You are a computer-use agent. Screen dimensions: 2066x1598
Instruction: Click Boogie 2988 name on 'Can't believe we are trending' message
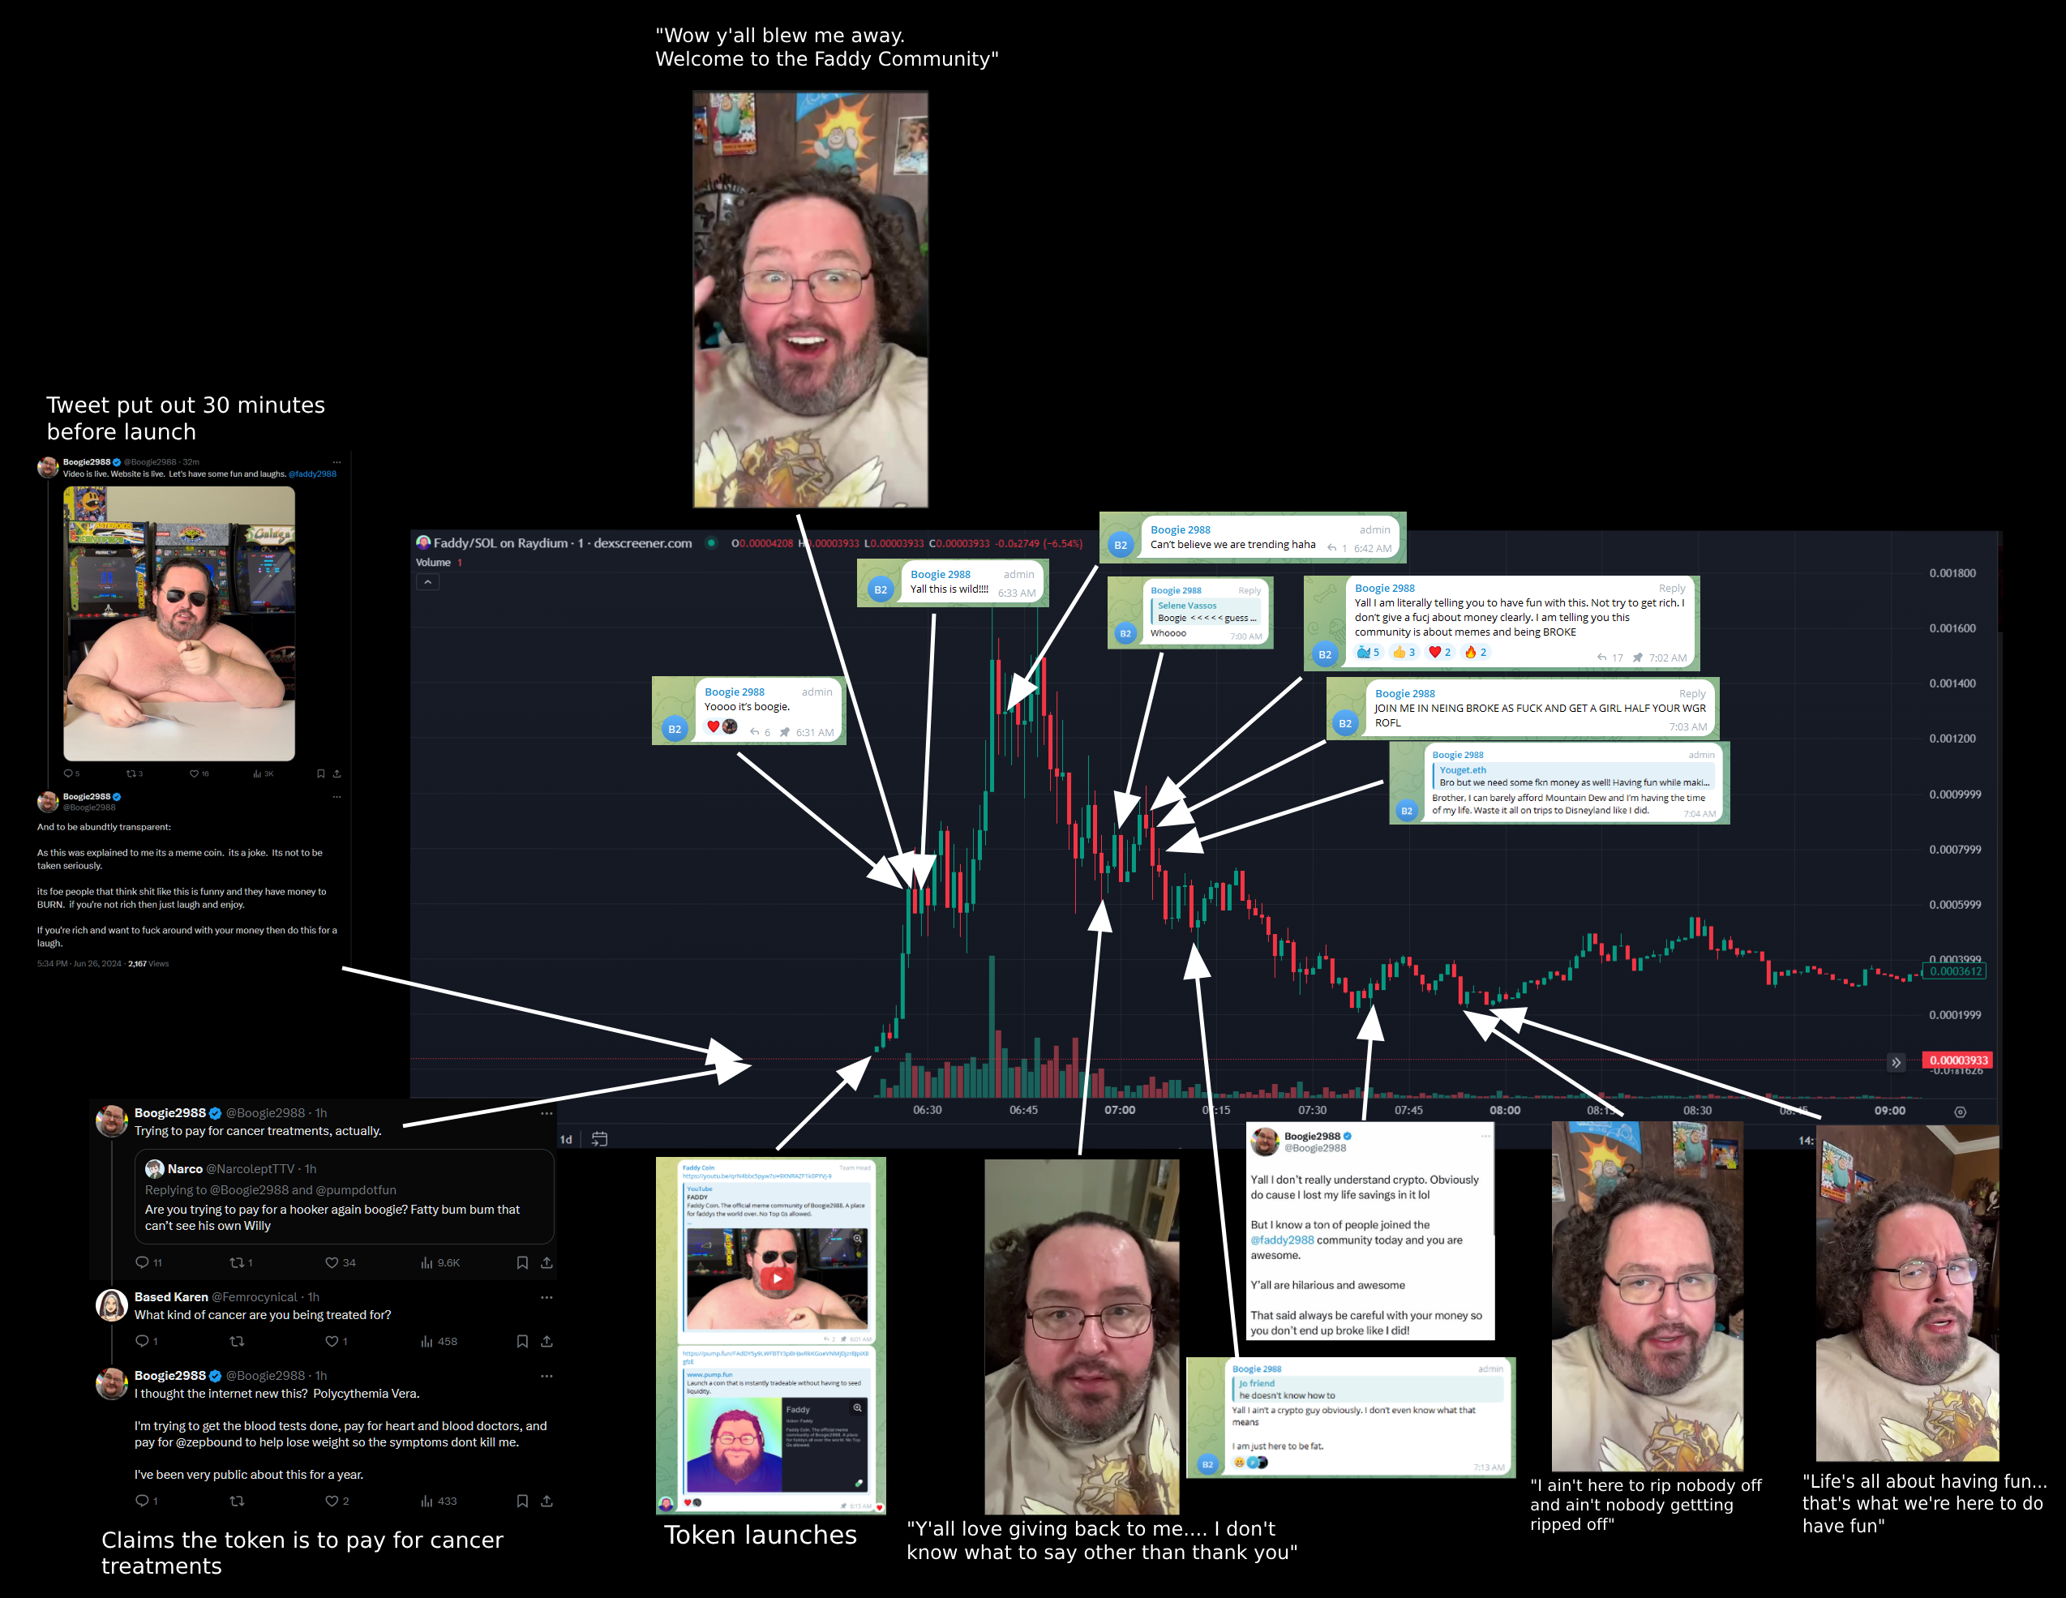point(1180,529)
